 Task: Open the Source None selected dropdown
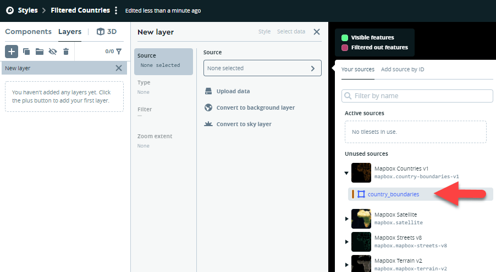(x=262, y=69)
